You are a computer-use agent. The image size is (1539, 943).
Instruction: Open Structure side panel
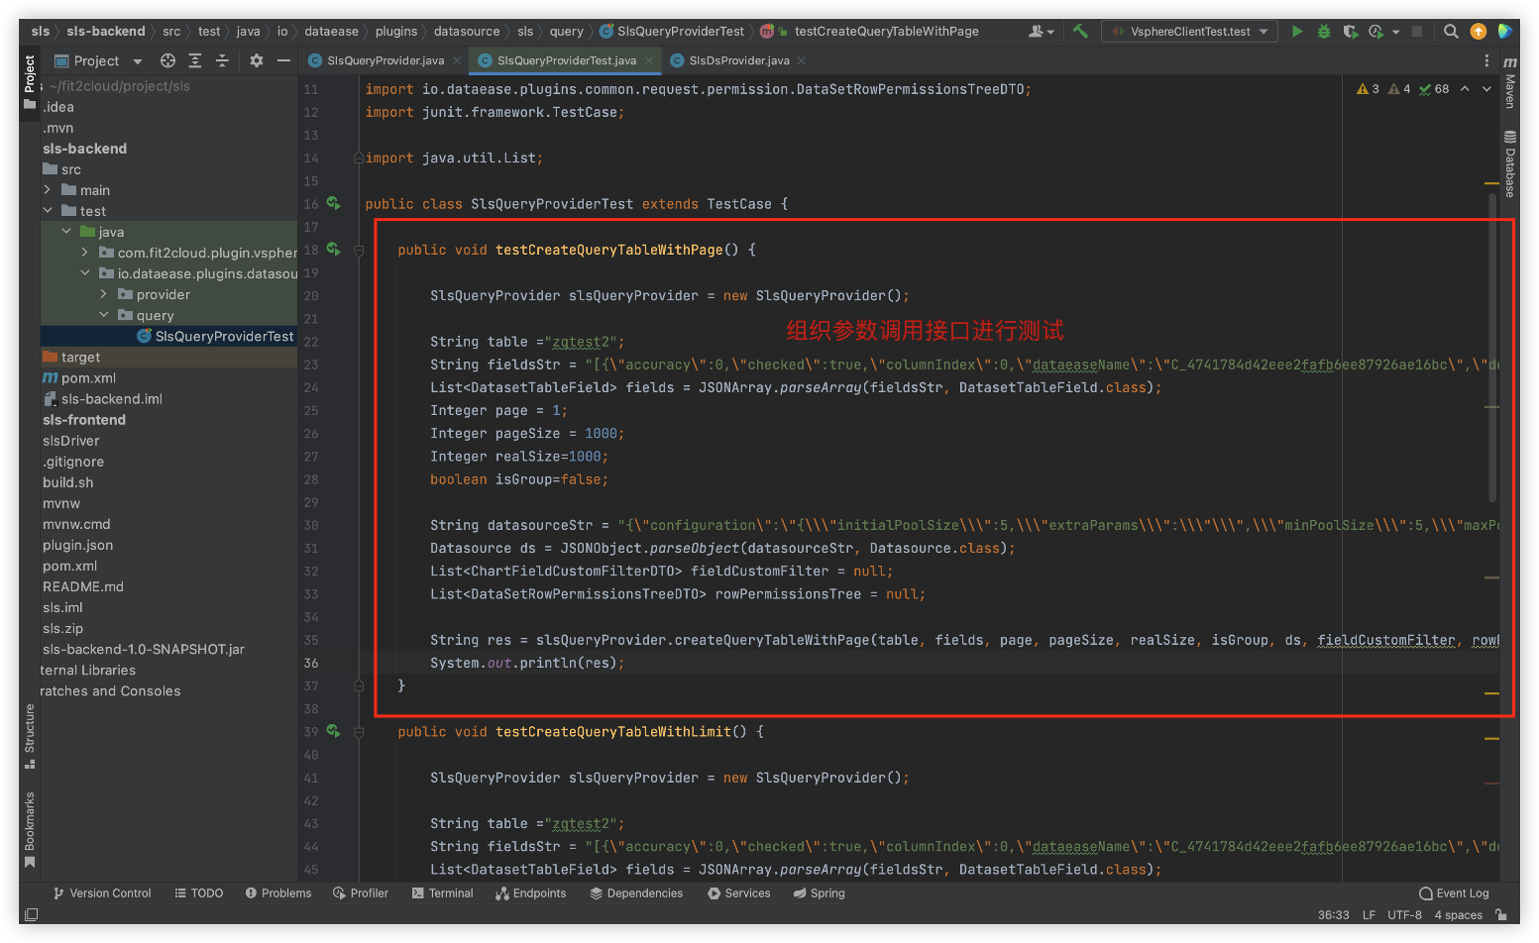coord(29,736)
